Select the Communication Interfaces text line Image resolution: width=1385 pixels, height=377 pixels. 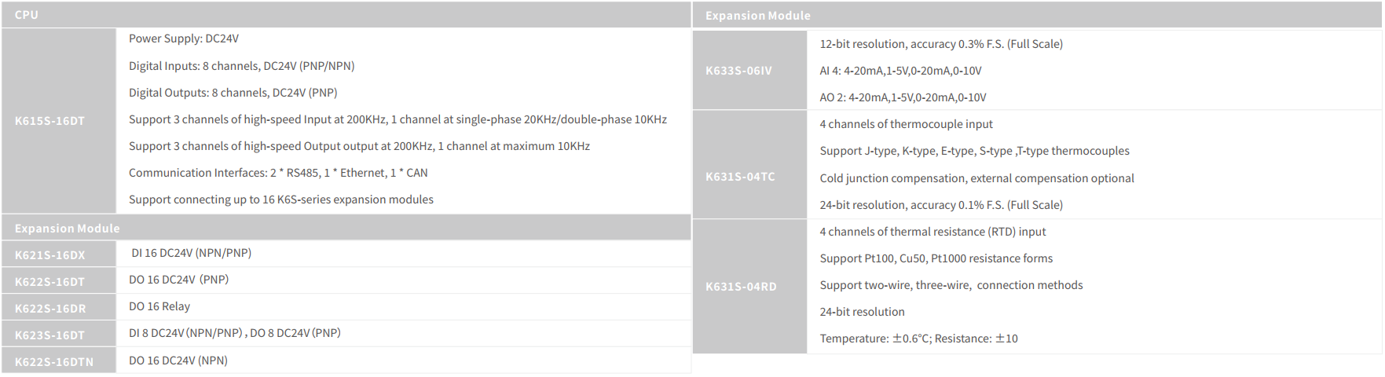tap(278, 173)
